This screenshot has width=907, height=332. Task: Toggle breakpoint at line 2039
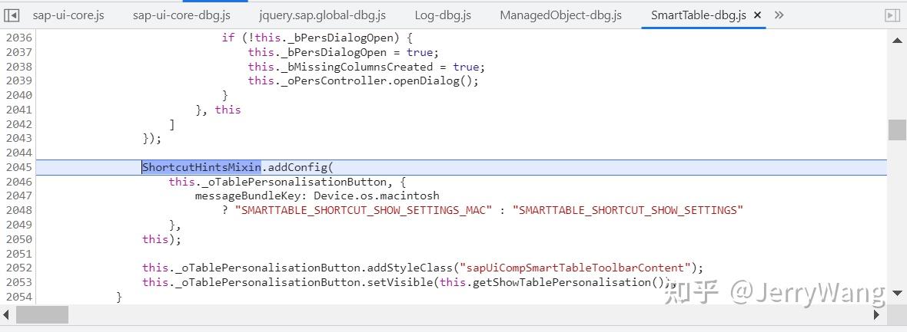coord(19,81)
